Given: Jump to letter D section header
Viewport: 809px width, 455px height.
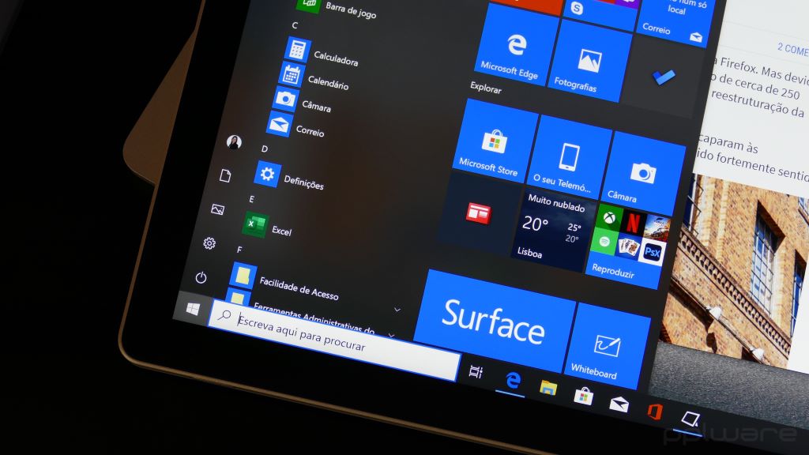Looking at the screenshot, I should (x=264, y=149).
